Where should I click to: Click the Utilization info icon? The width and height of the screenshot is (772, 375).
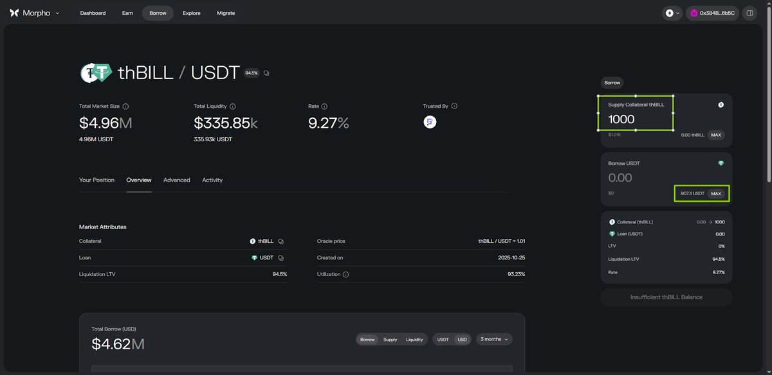[x=345, y=274]
